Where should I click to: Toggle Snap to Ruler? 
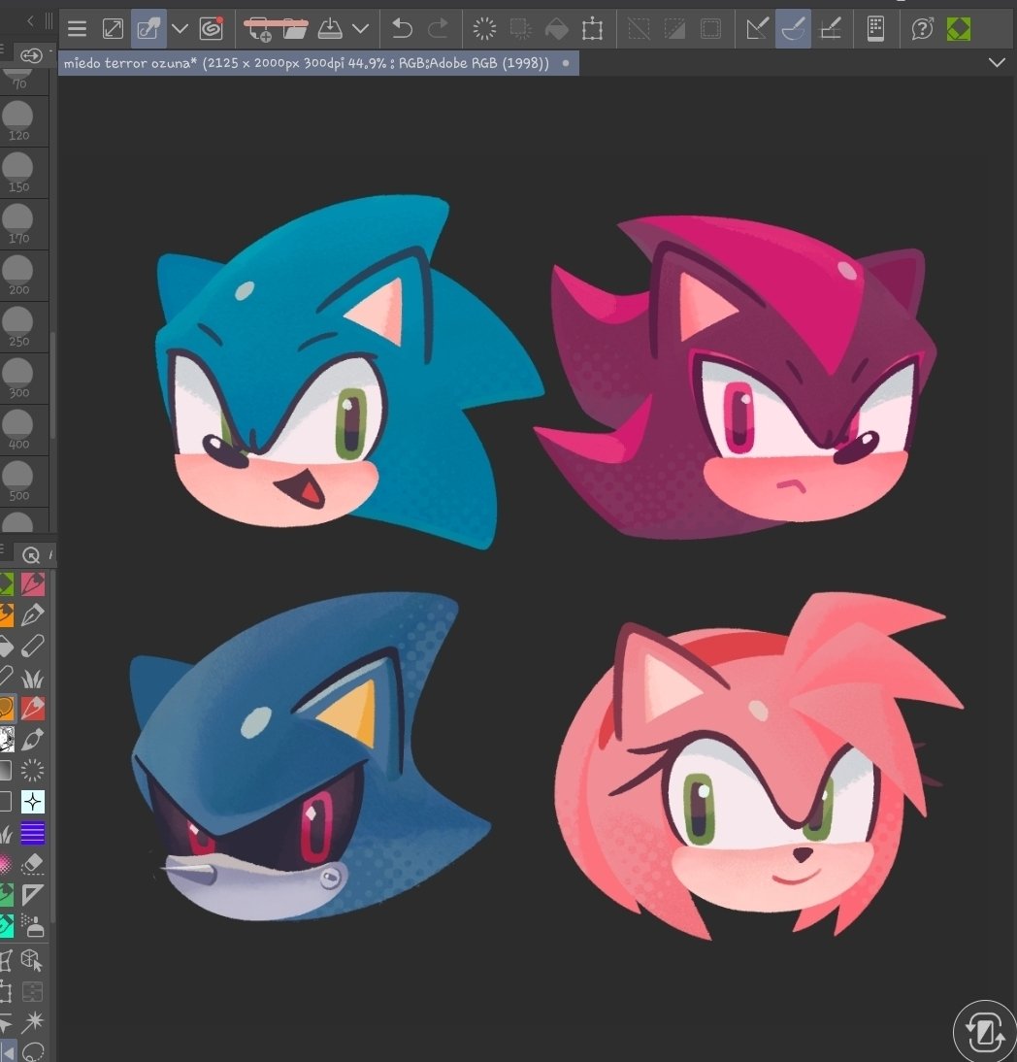757,28
